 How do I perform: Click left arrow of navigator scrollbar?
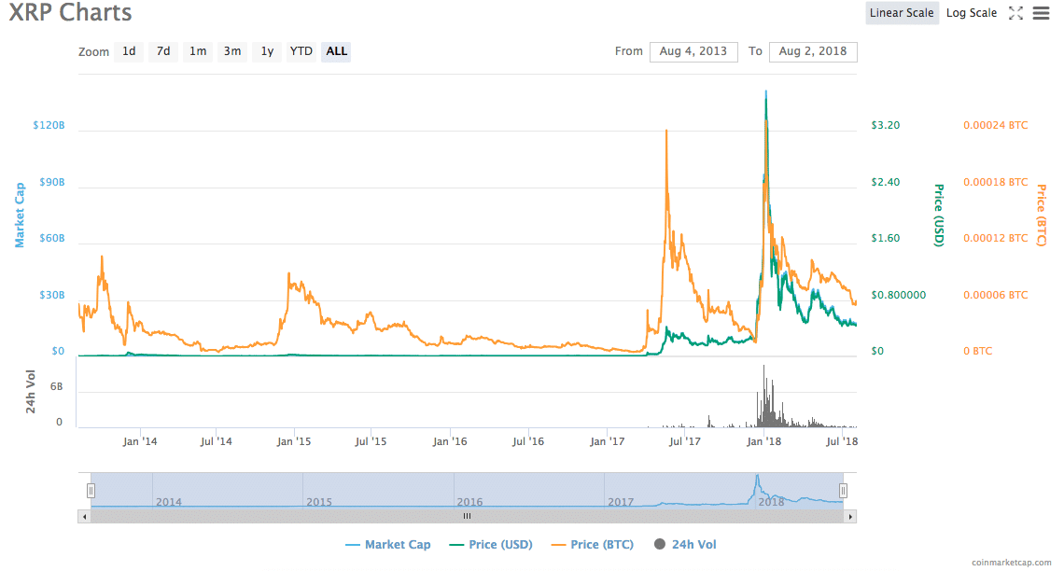84,515
